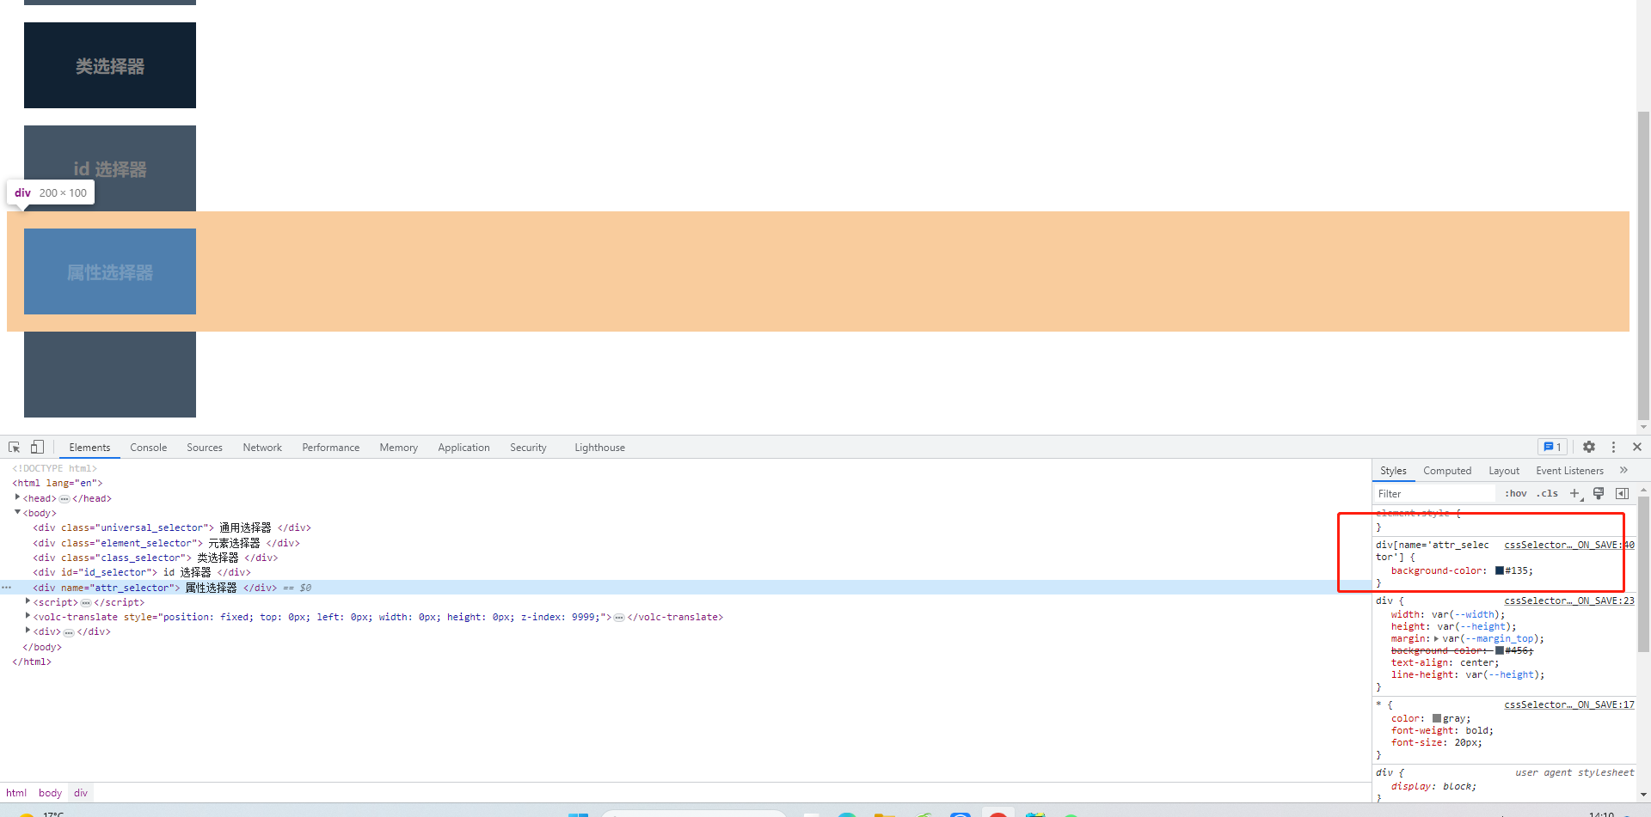Click the id 选择器 box on the page
Image resolution: width=1651 pixels, height=817 pixels.
point(110,168)
